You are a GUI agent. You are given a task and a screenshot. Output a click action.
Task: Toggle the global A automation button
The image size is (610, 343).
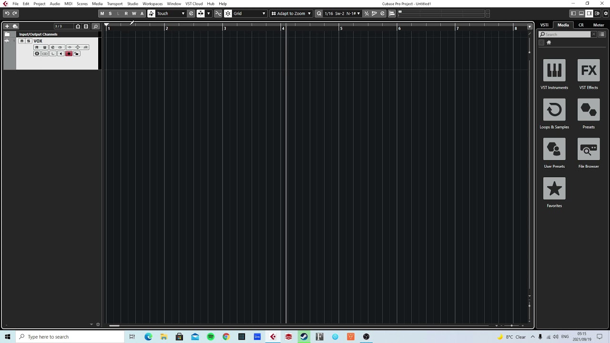coord(142,13)
